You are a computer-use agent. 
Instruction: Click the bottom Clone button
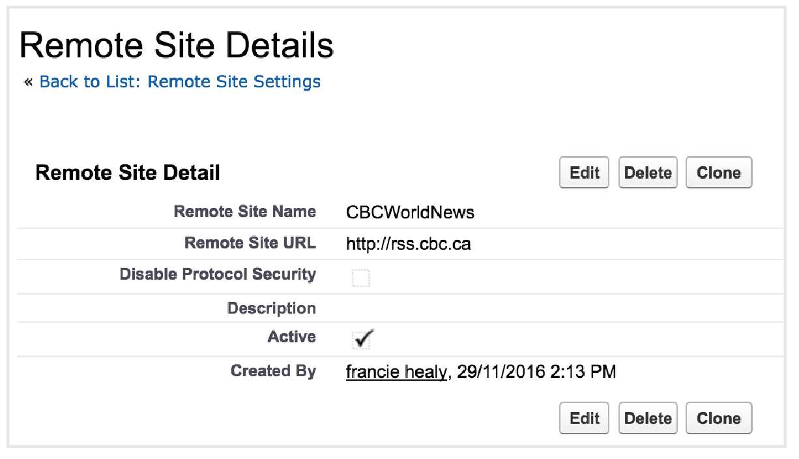718,419
